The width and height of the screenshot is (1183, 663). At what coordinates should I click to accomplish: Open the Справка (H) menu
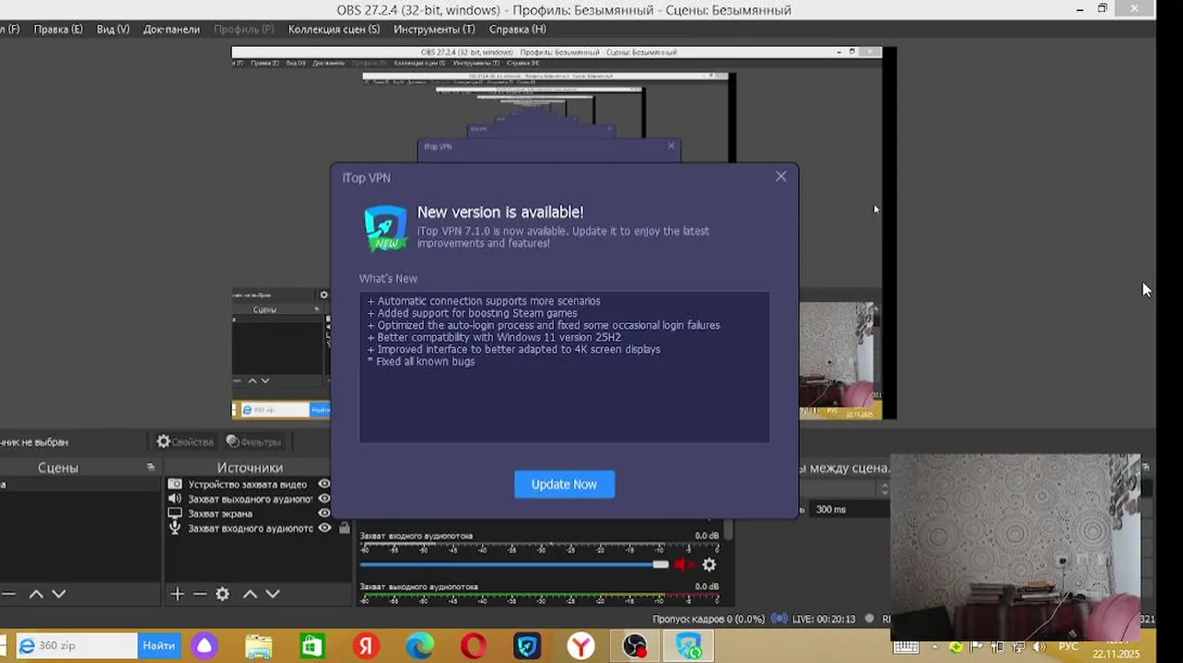click(x=518, y=29)
